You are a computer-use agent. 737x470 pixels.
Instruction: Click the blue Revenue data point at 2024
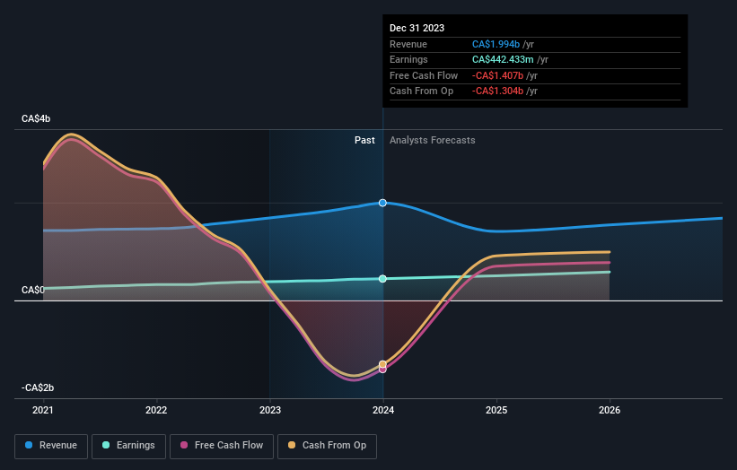[382, 203]
